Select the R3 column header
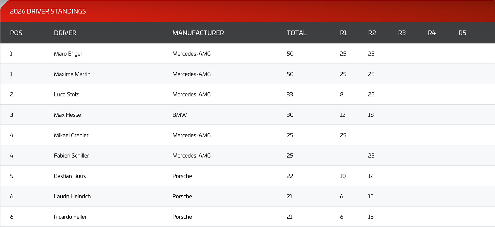This screenshot has height=227, width=495. (x=402, y=33)
